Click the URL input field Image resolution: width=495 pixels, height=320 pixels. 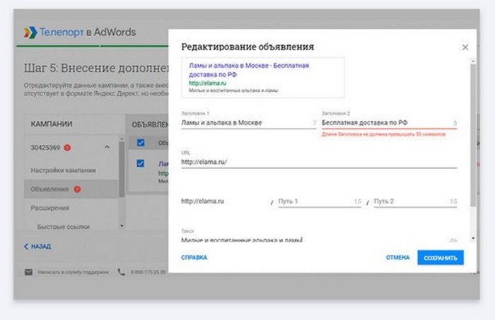(x=319, y=162)
